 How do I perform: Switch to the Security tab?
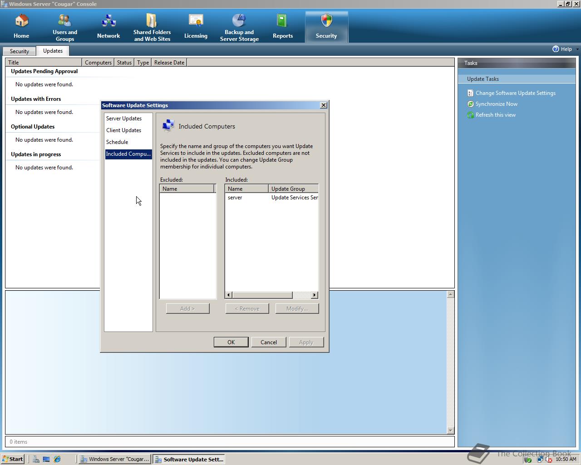[x=20, y=51]
